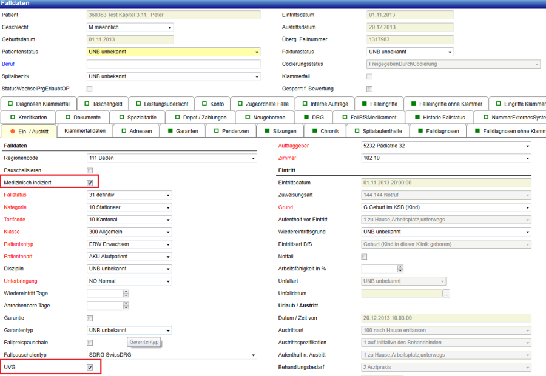
Task: Select the Ein- / Austritt tab
Action: pos(29,131)
